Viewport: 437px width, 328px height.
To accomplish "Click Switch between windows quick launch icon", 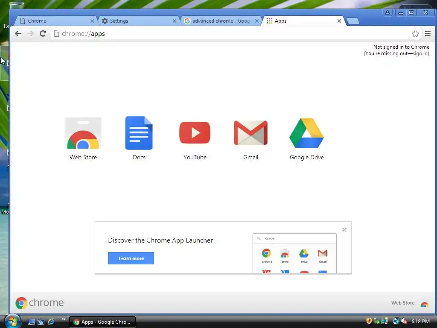I will coord(41,322).
